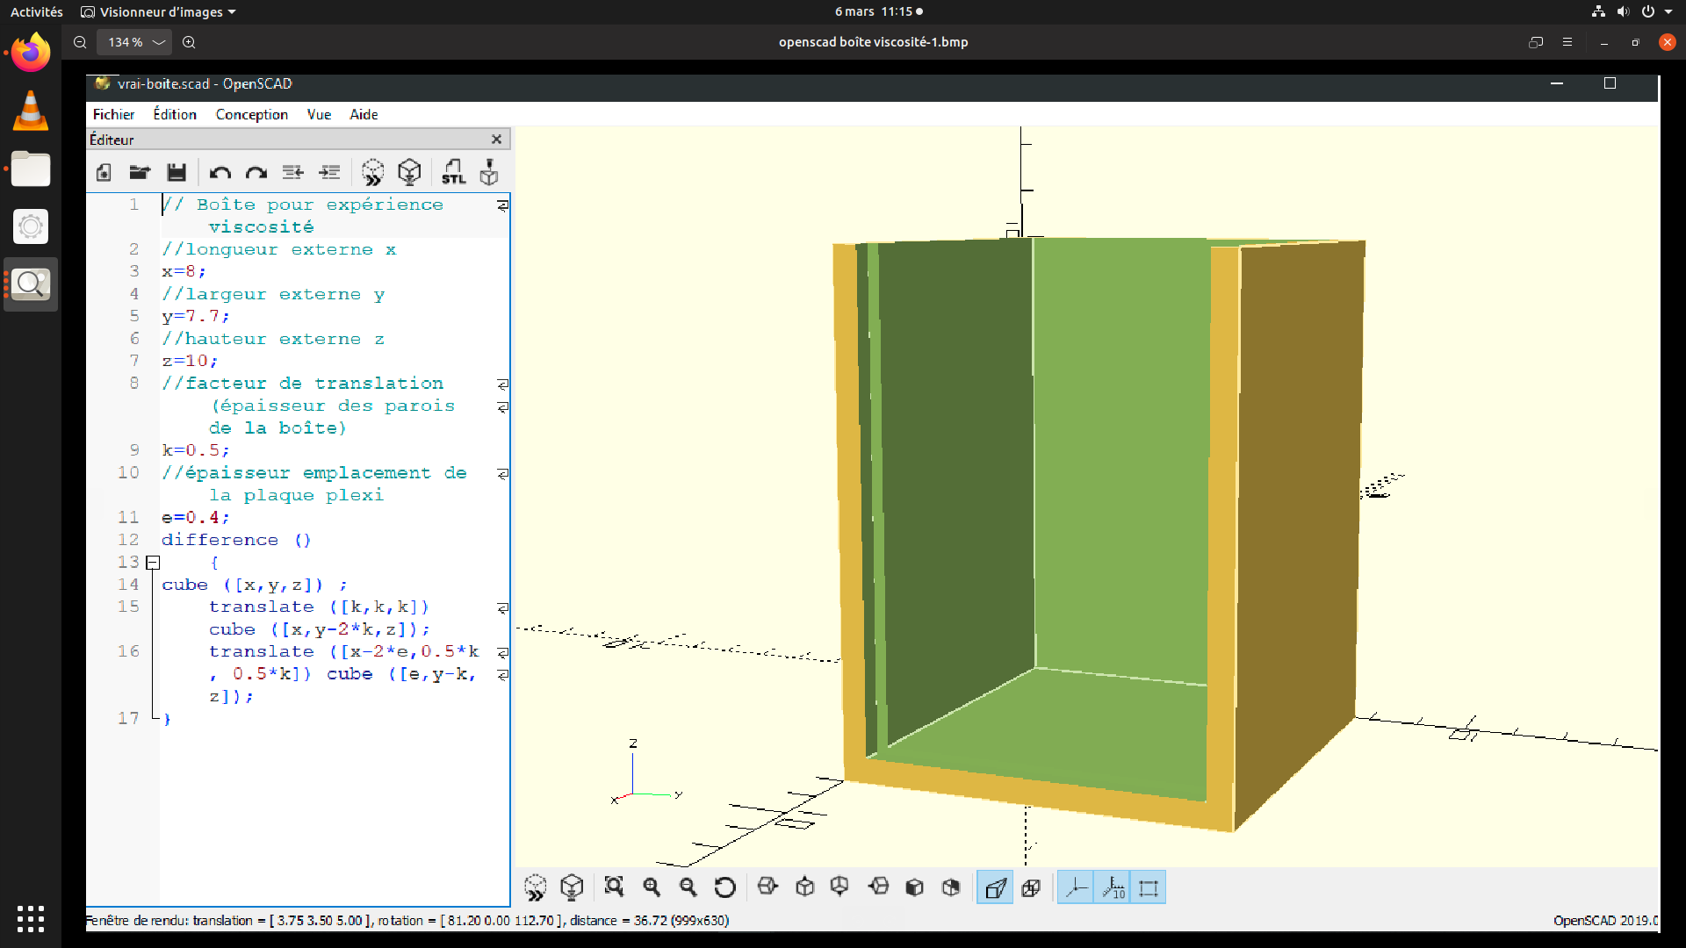
Task: Click the Reset view icon in the viewport toolbar
Action: click(724, 887)
